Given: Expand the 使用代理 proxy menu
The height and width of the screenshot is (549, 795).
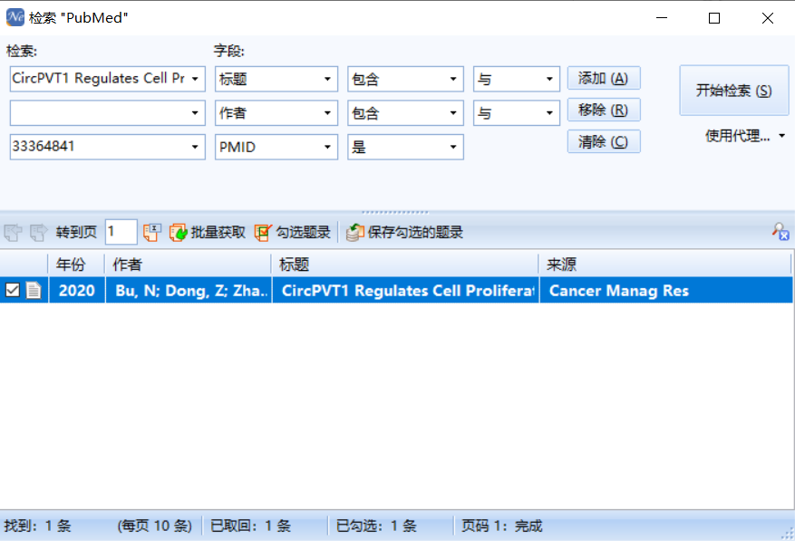Looking at the screenshot, I should tap(781, 136).
